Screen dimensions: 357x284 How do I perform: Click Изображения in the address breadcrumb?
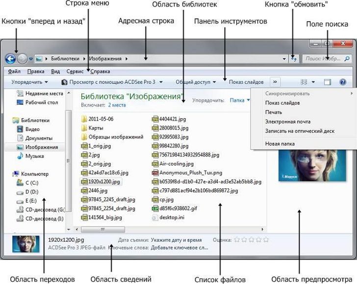click(x=105, y=59)
